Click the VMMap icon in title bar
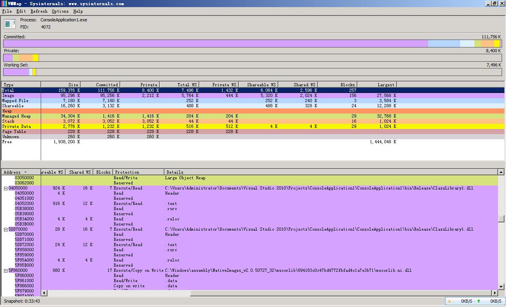The image size is (506, 307). click(x=4, y=4)
